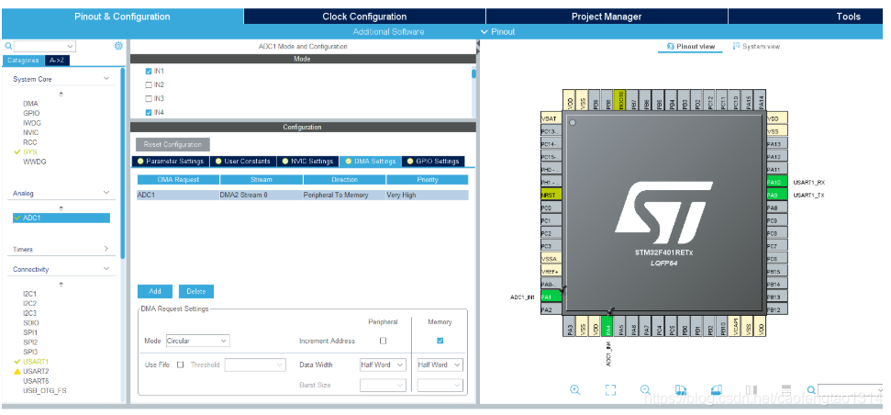Select the USART1 peripheral in list
The width and height of the screenshot is (891, 415).
click(36, 361)
